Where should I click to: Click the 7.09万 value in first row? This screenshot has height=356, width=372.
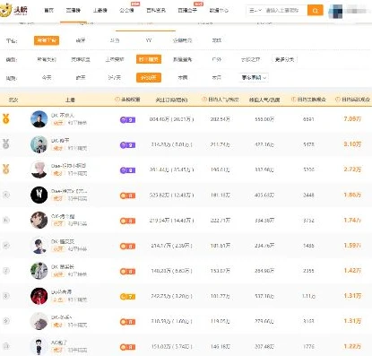click(x=352, y=119)
